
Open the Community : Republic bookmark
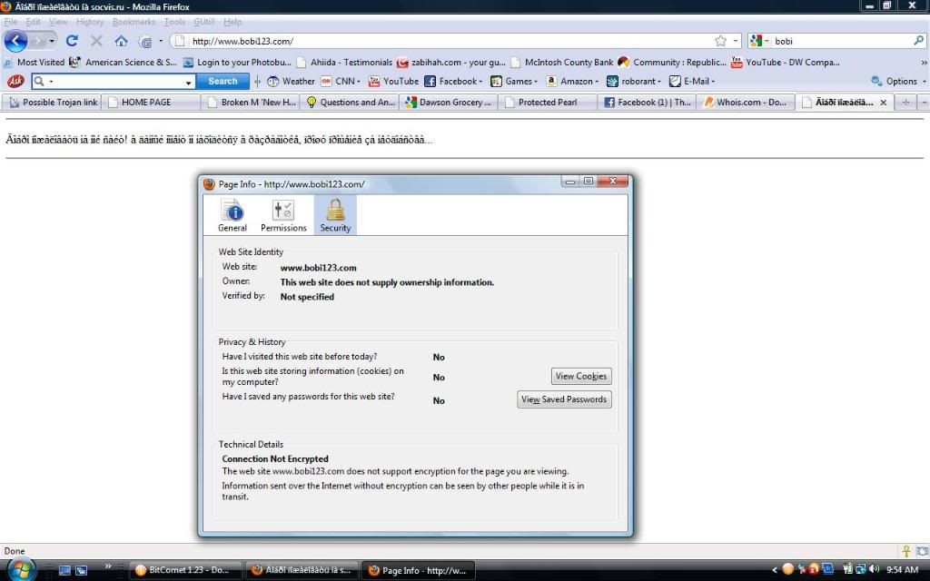(x=672, y=63)
